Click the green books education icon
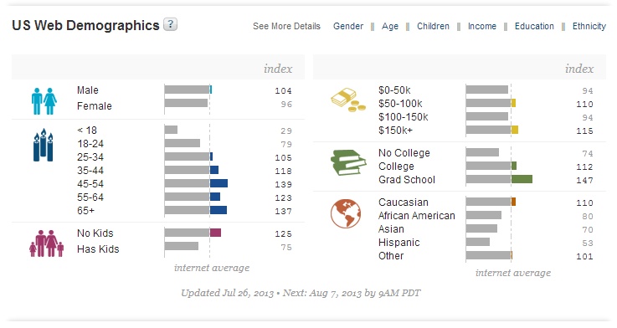The width and height of the screenshot is (617, 328). pos(348,162)
